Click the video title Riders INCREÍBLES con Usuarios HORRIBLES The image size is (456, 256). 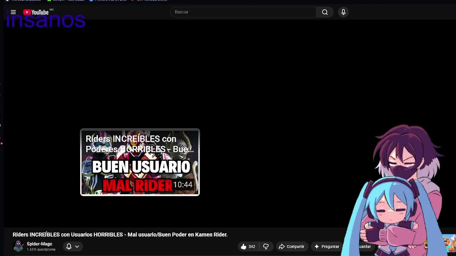click(120, 235)
